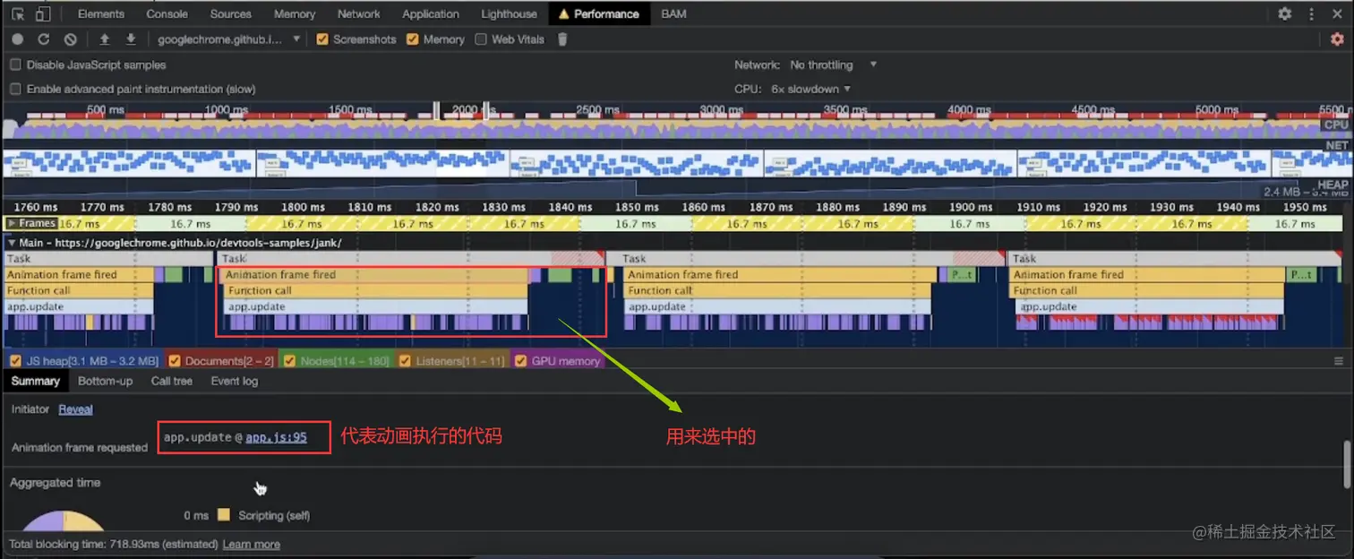Go to the Network tab

[358, 13]
